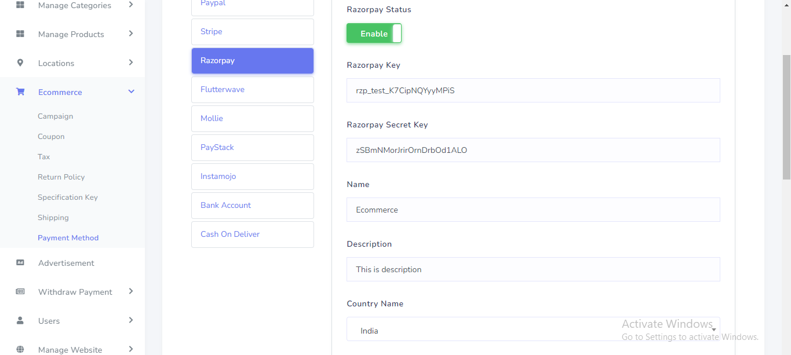
Task: Switch to the Flutterwave payment tab
Action: click(252, 90)
